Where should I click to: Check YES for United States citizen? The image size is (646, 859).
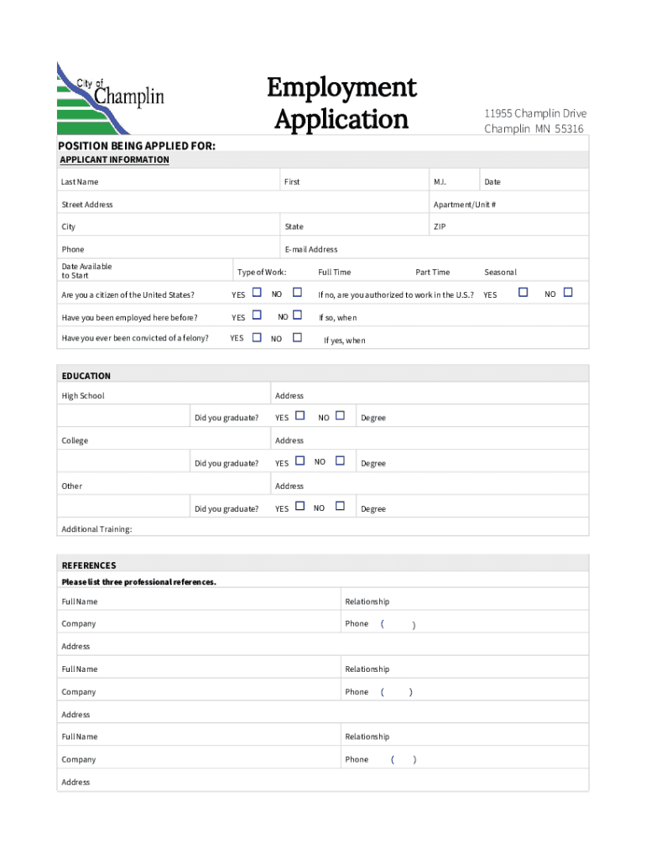(257, 293)
